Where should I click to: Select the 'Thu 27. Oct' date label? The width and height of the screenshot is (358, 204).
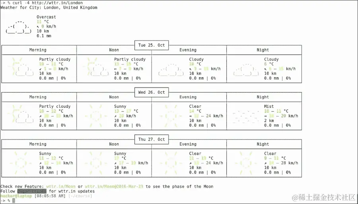tap(152, 139)
